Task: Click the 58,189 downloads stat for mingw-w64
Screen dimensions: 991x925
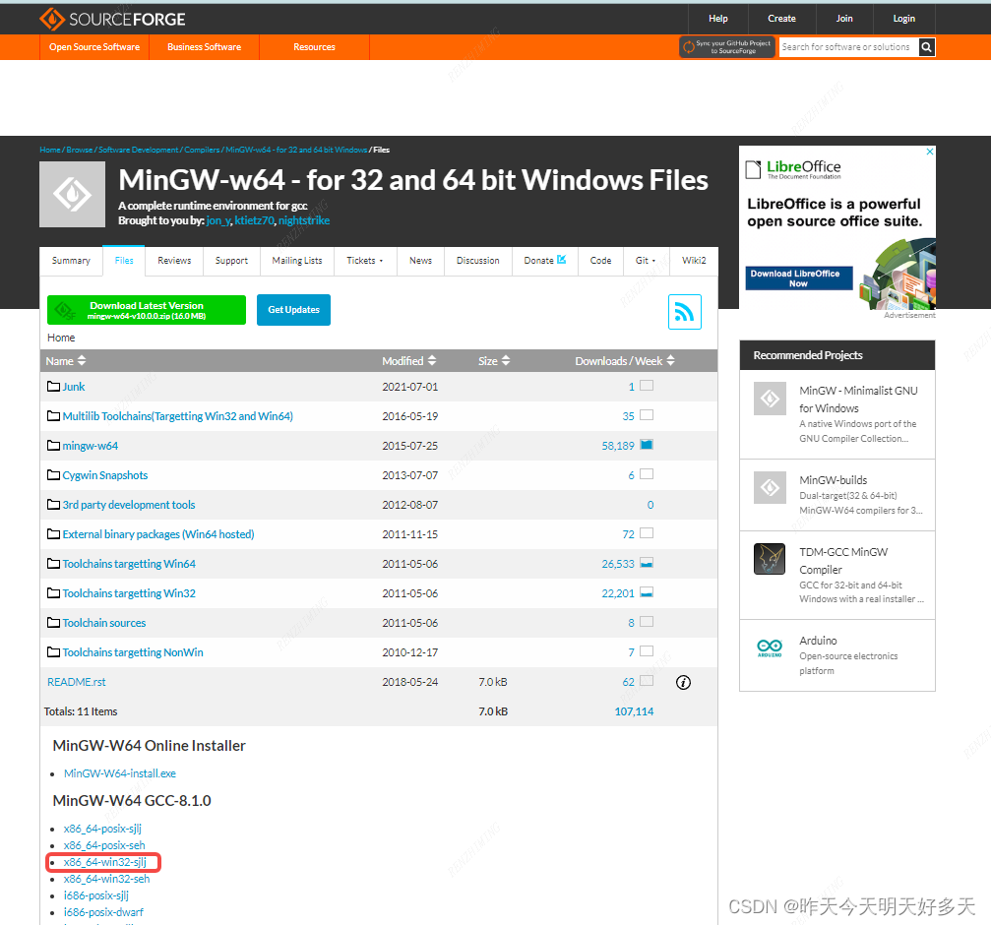Action: click(x=617, y=446)
